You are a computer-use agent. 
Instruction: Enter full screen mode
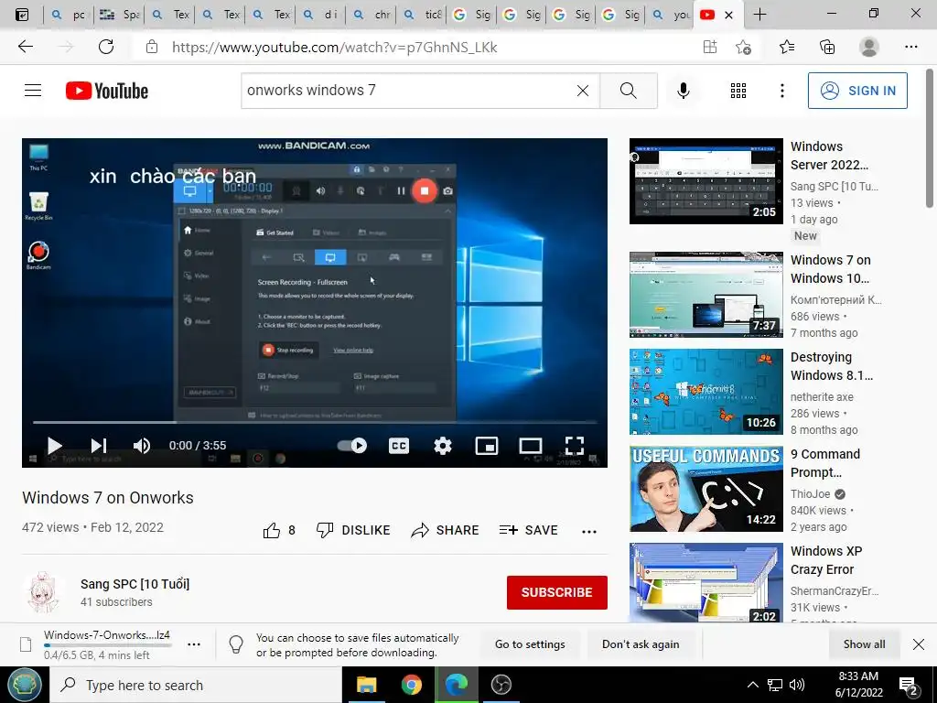tap(575, 446)
